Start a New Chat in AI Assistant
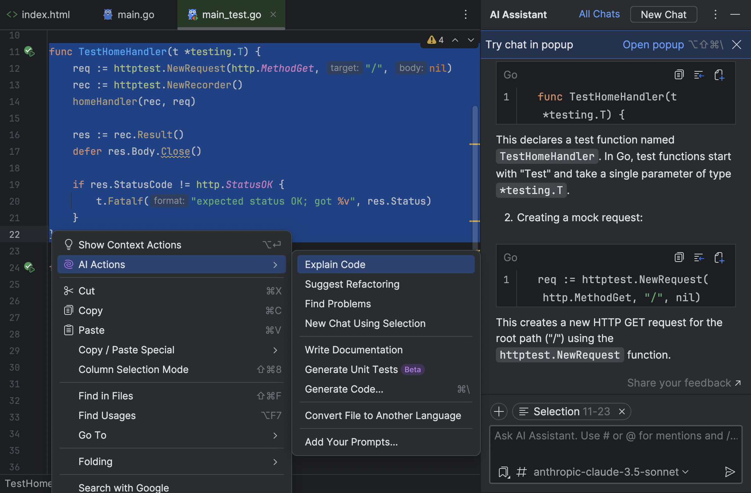 (x=663, y=14)
